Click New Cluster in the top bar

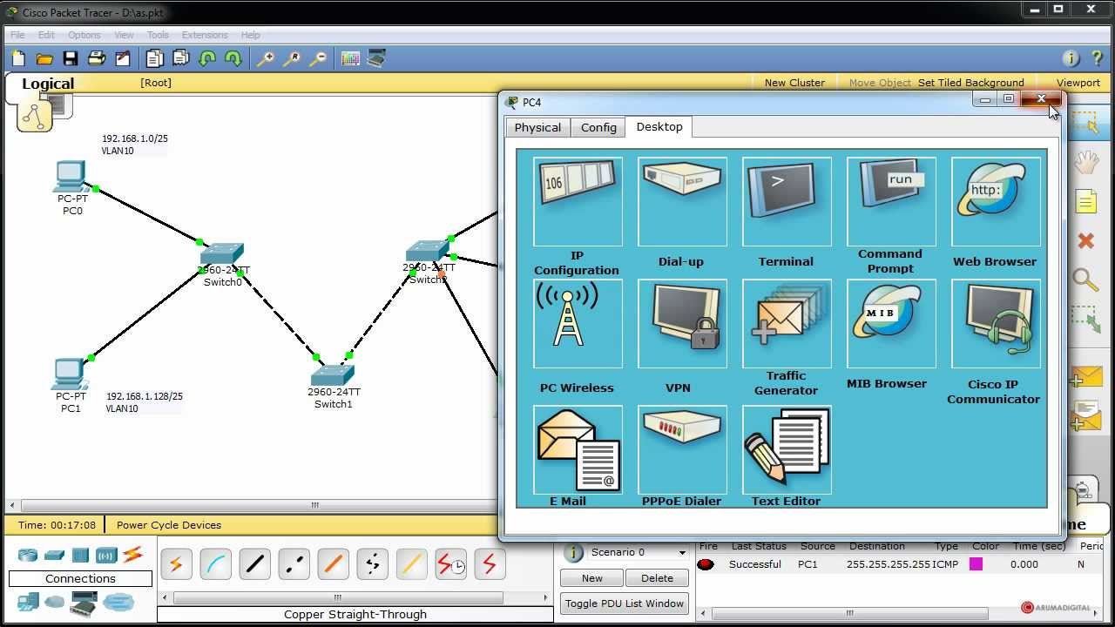coord(794,83)
